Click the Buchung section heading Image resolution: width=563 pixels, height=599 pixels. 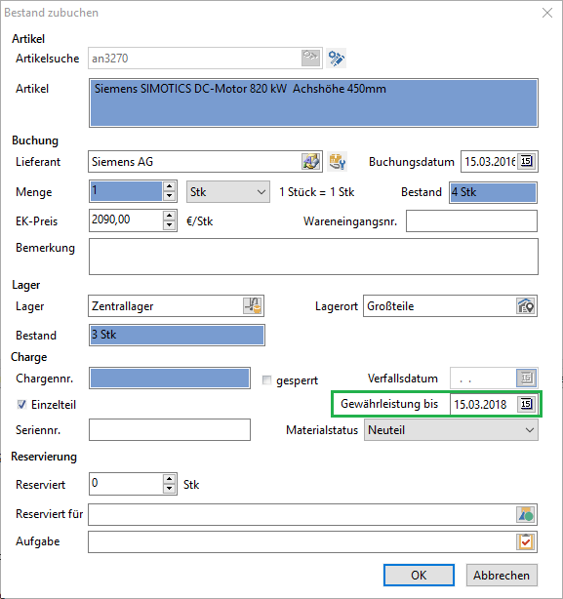click(35, 140)
